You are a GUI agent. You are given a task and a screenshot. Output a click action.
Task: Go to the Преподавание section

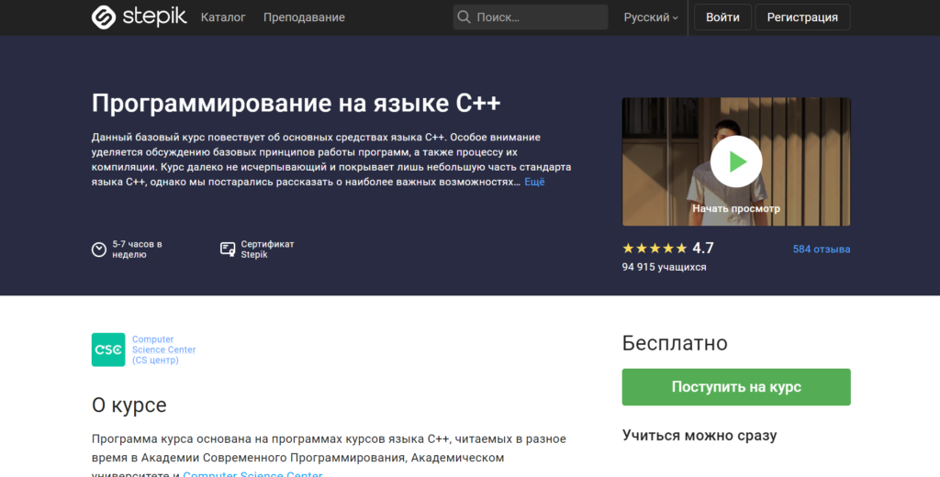pyautogui.click(x=304, y=17)
